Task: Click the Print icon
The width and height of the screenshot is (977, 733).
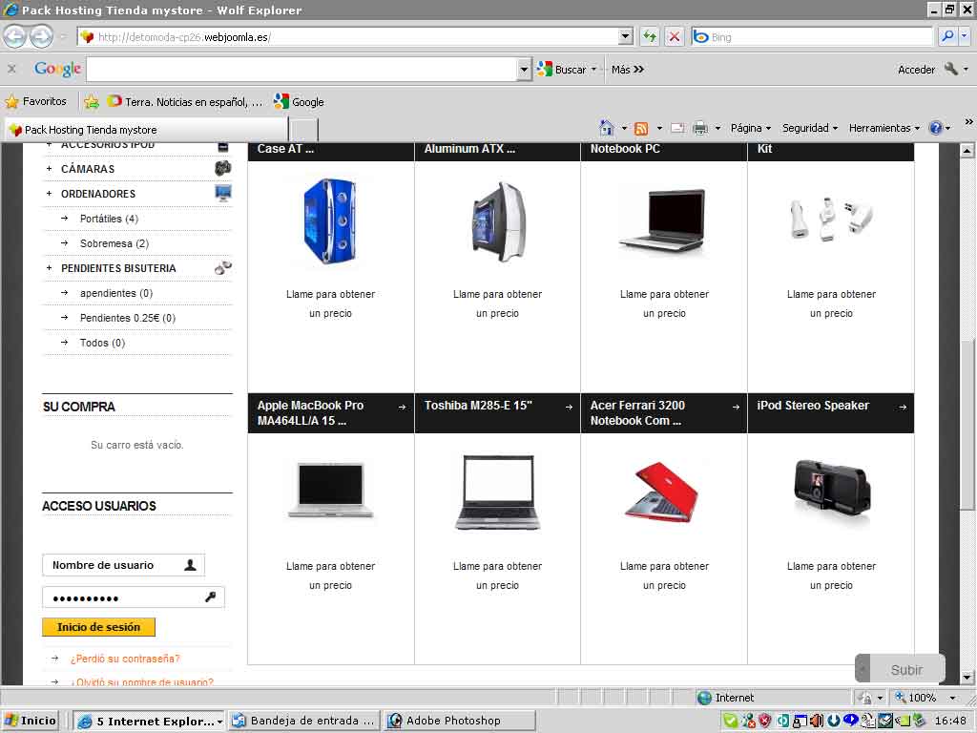Action: pos(700,128)
